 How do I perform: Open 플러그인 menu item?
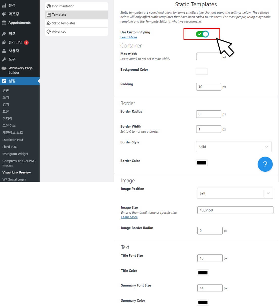pos(20,42)
